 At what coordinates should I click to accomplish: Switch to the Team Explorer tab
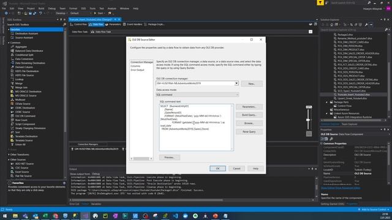coord(349,124)
